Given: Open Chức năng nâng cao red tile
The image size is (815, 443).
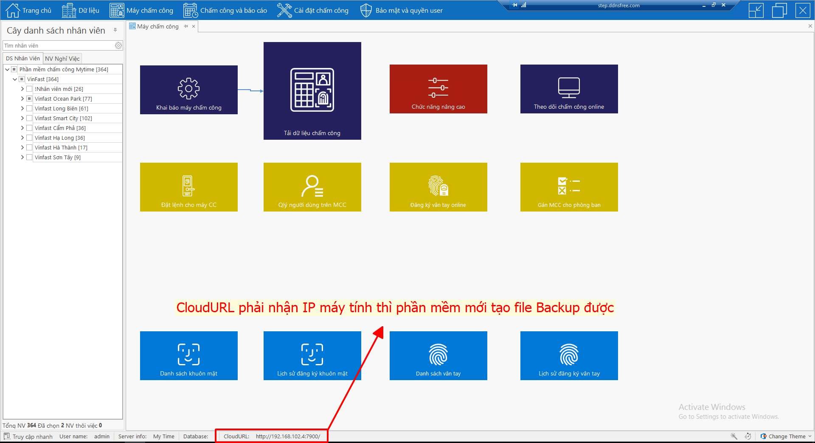Looking at the screenshot, I should (x=438, y=89).
